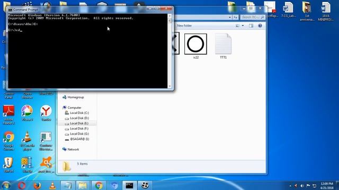Close the Command Prompt window
Viewport: 339px width, 190px height.
(x=166, y=8)
